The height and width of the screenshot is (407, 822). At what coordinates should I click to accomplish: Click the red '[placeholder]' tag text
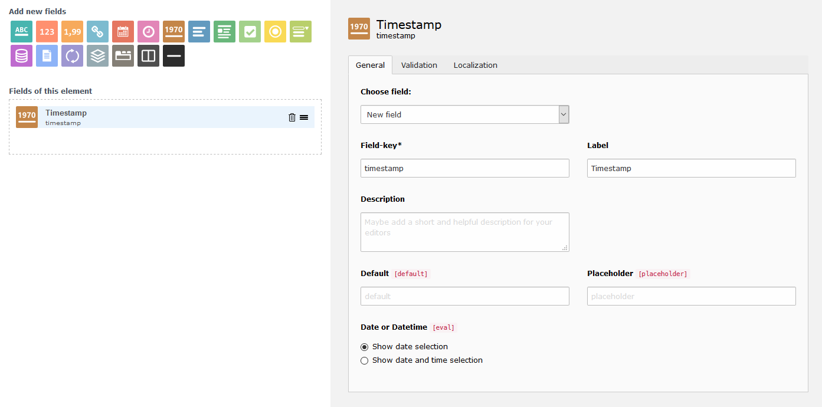(663, 274)
